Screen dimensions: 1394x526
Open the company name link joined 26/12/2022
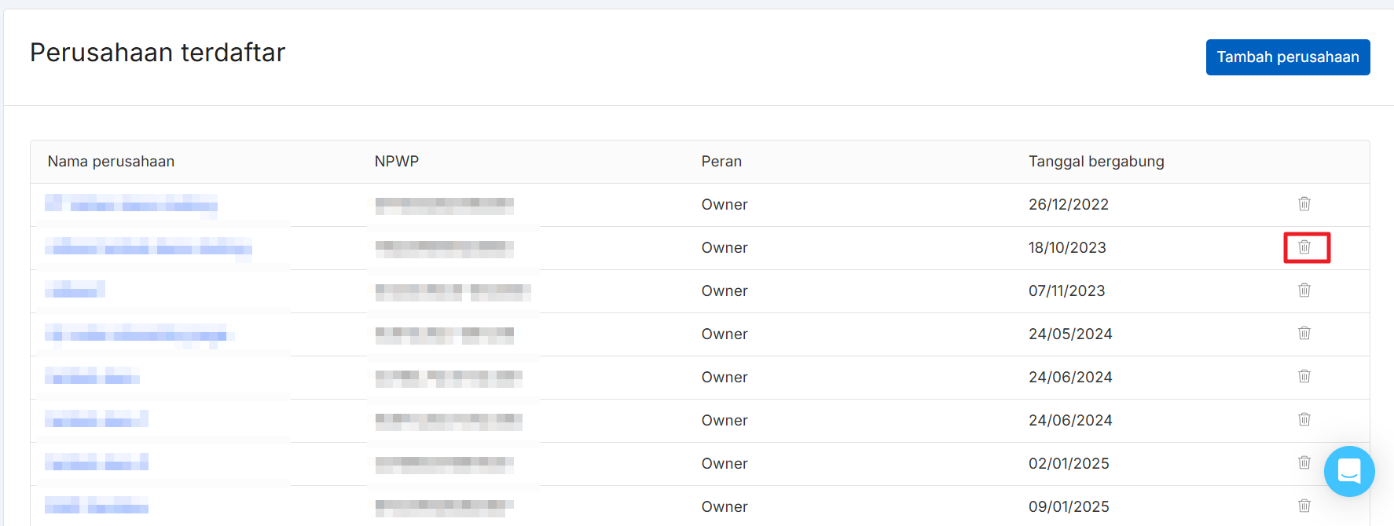[131, 205]
